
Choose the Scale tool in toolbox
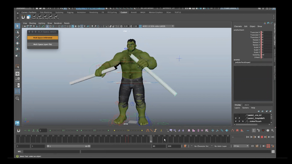click(17, 55)
